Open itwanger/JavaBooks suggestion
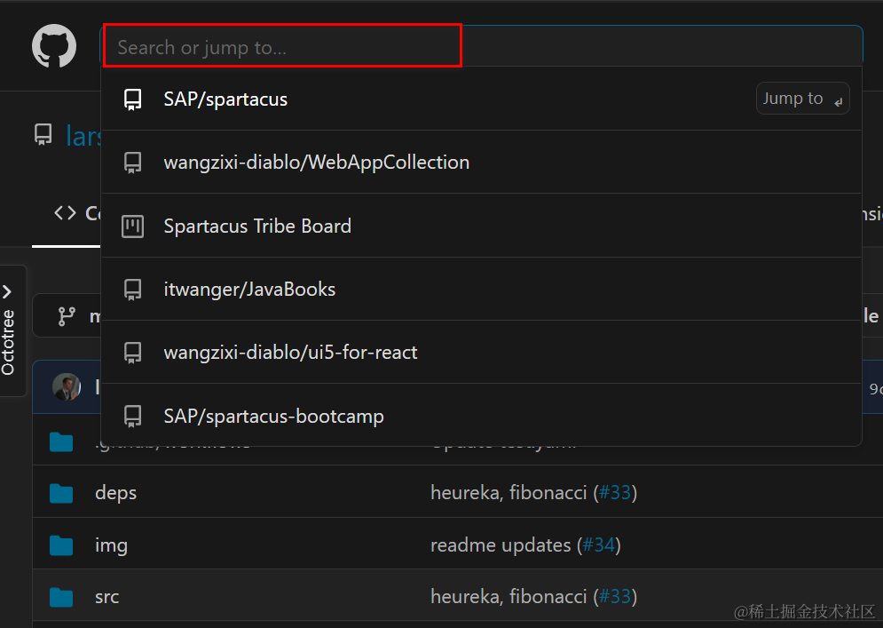Viewport: 883px width, 628px height. click(x=482, y=290)
